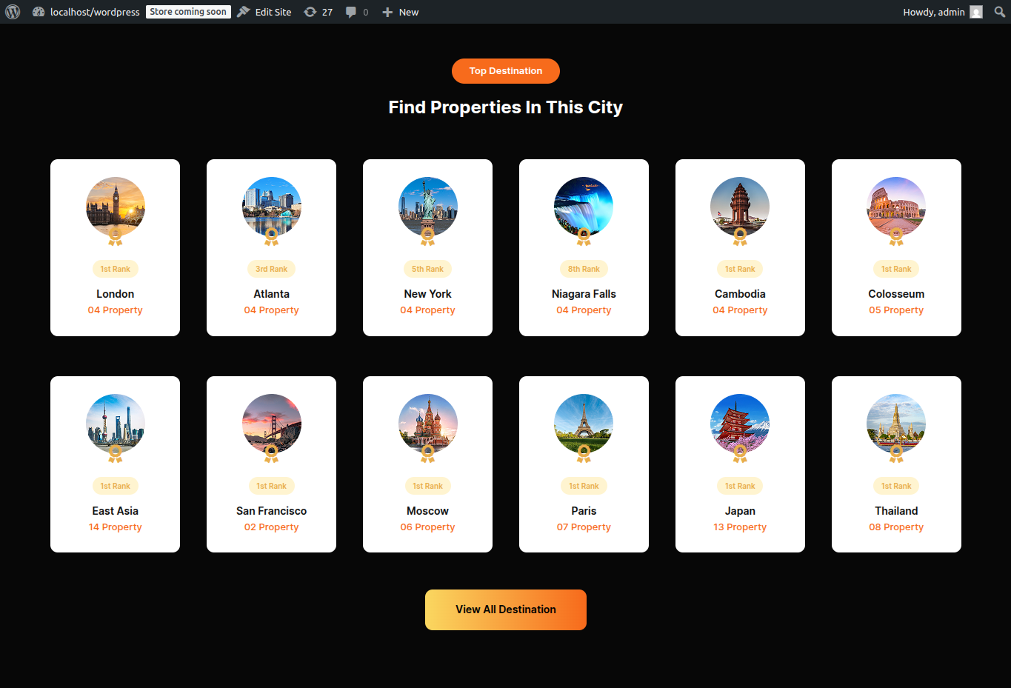Click the Japan card title
Screen dimensions: 1011x688
pyautogui.click(x=740, y=511)
